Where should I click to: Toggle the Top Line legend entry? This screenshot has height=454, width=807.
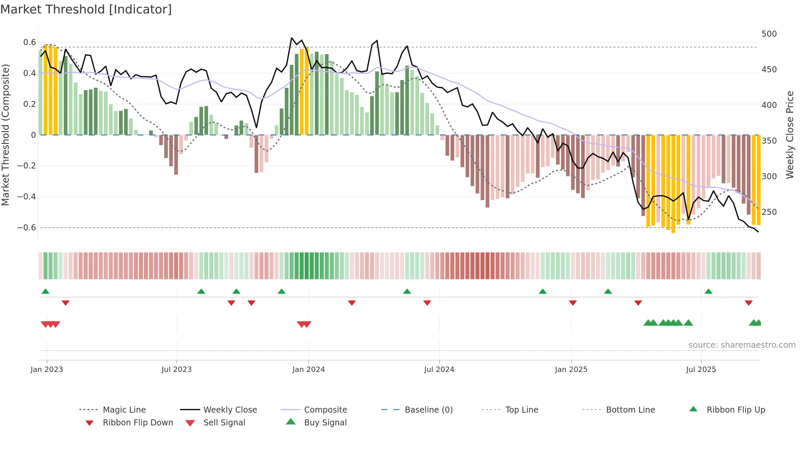[510, 410]
